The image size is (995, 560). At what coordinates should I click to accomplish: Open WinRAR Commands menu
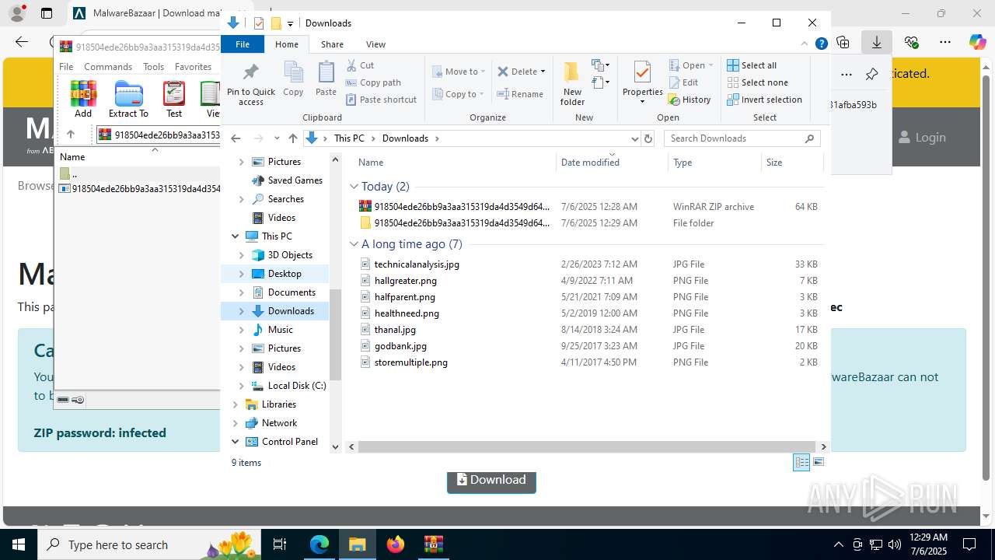click(x=108, y=67)
